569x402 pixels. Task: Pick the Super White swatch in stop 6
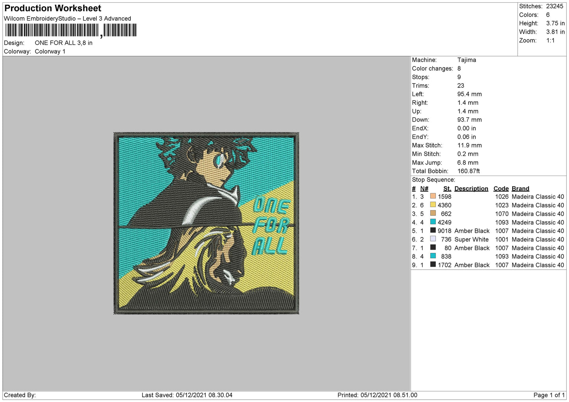tap(433, 239)
